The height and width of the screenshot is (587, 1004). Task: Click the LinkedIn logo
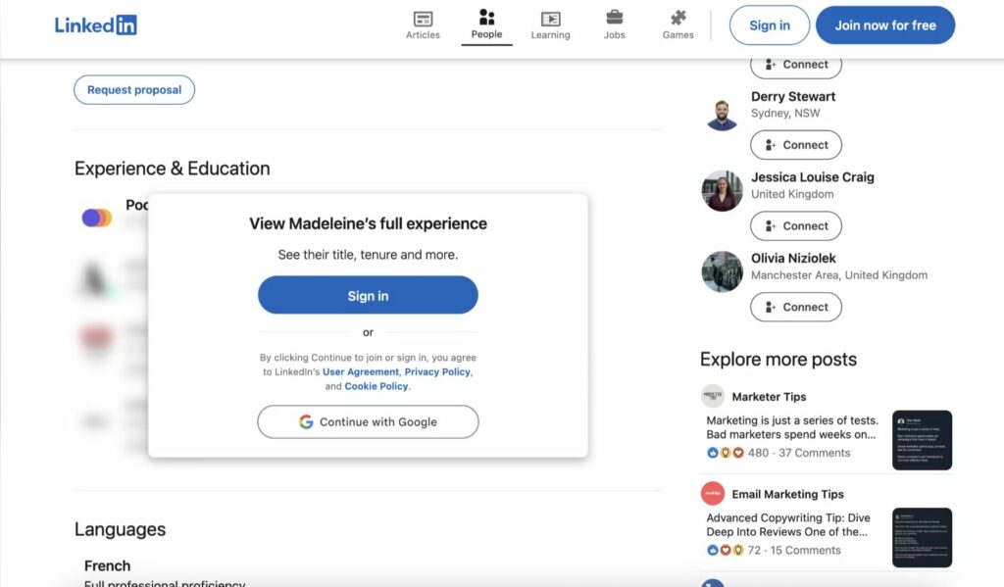95,25
